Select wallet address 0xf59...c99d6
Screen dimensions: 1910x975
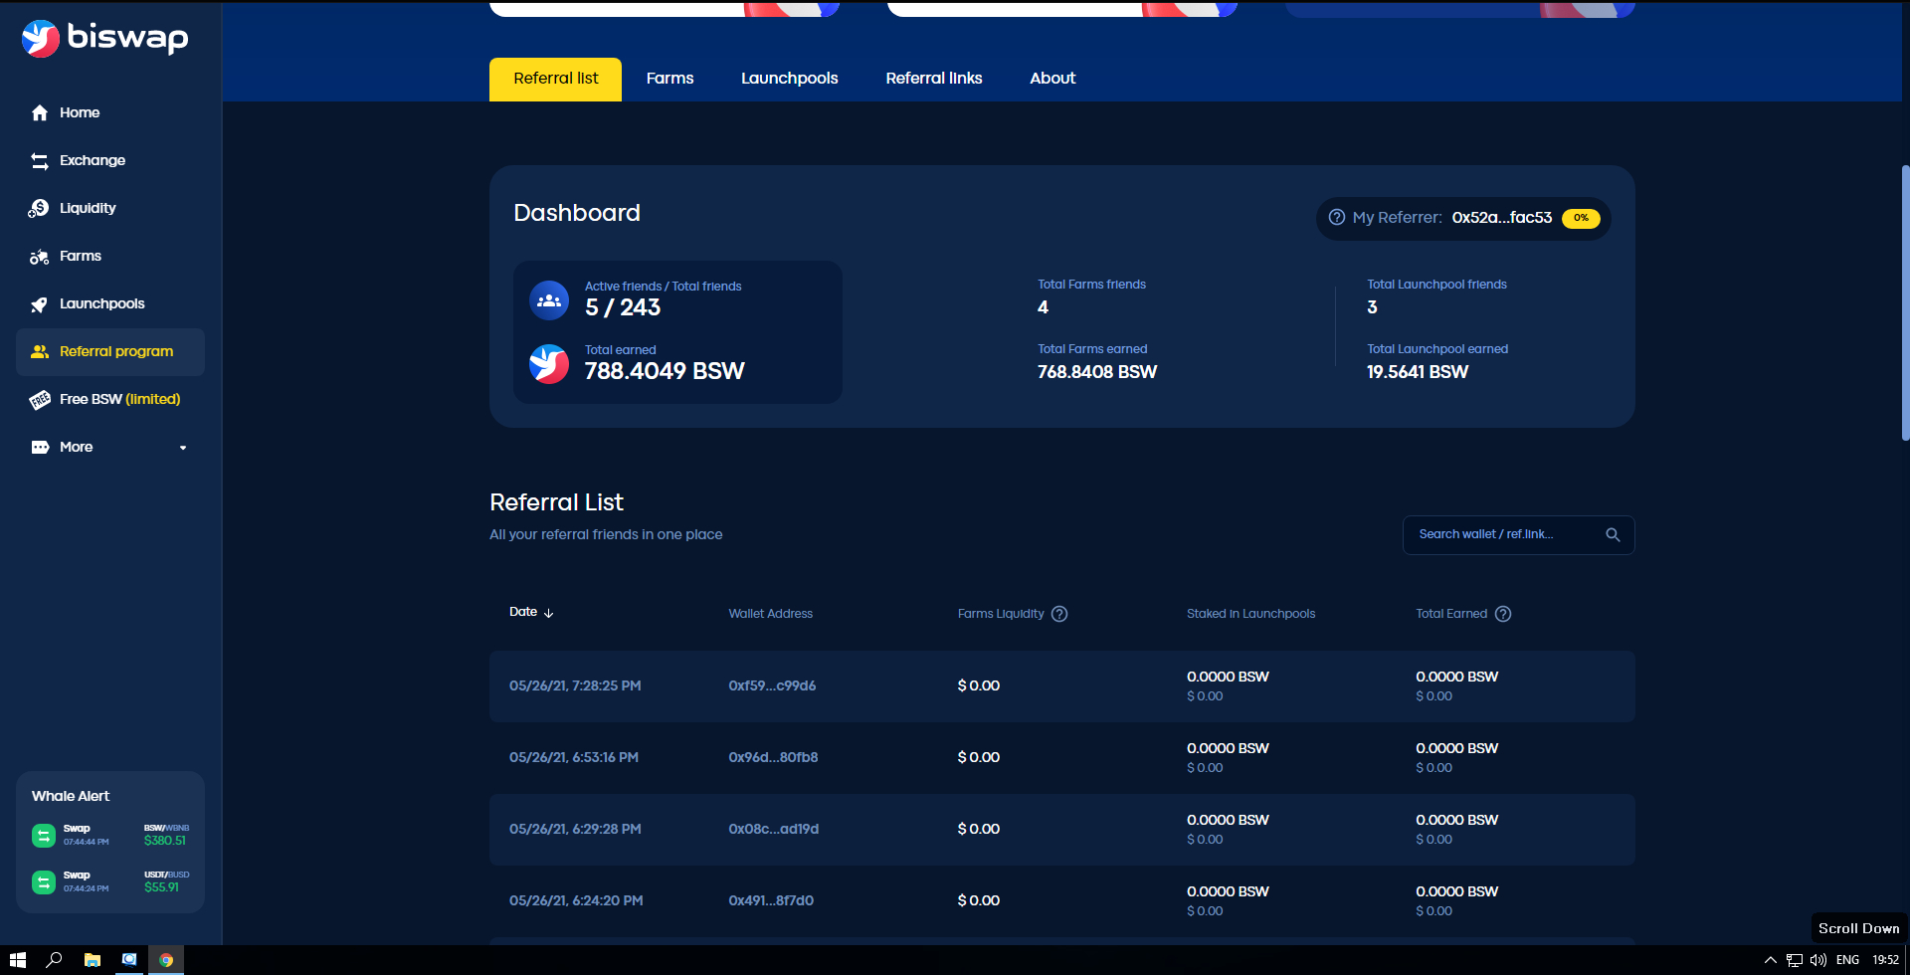pos(772,685)
